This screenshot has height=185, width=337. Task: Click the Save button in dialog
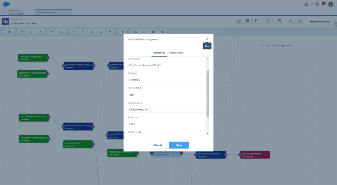(x=179, y=145)
